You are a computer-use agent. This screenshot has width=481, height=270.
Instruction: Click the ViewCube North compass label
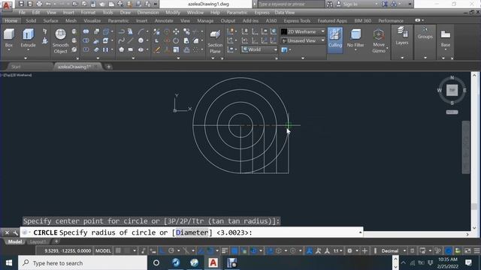point(452,78)
